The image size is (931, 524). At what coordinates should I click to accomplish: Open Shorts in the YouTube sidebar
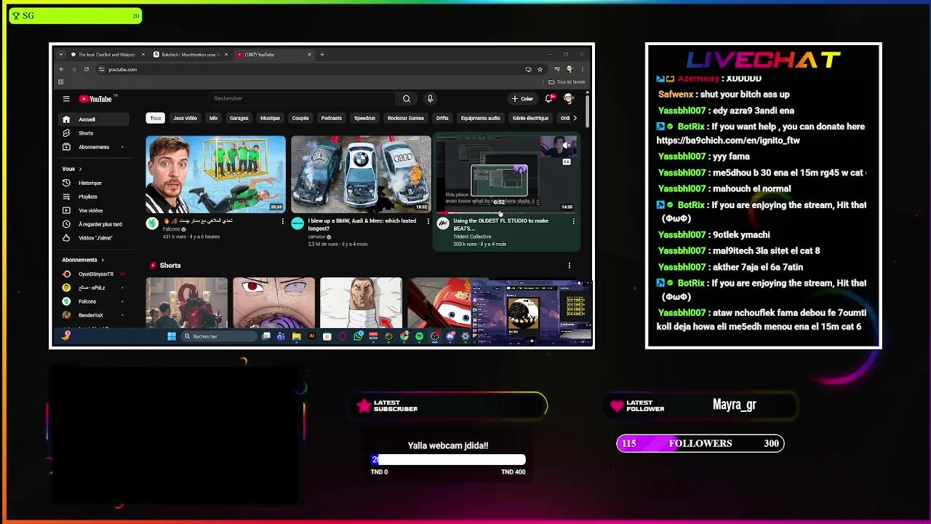click(94, 133)
